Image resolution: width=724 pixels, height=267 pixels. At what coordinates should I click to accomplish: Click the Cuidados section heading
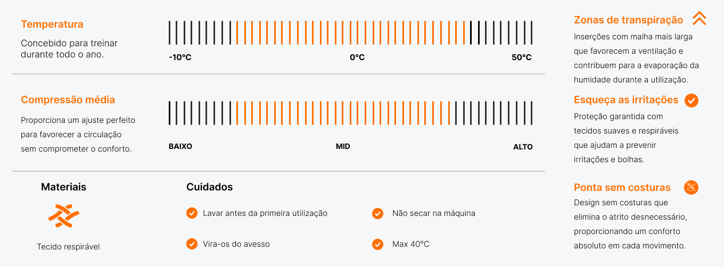coord(209,187)
